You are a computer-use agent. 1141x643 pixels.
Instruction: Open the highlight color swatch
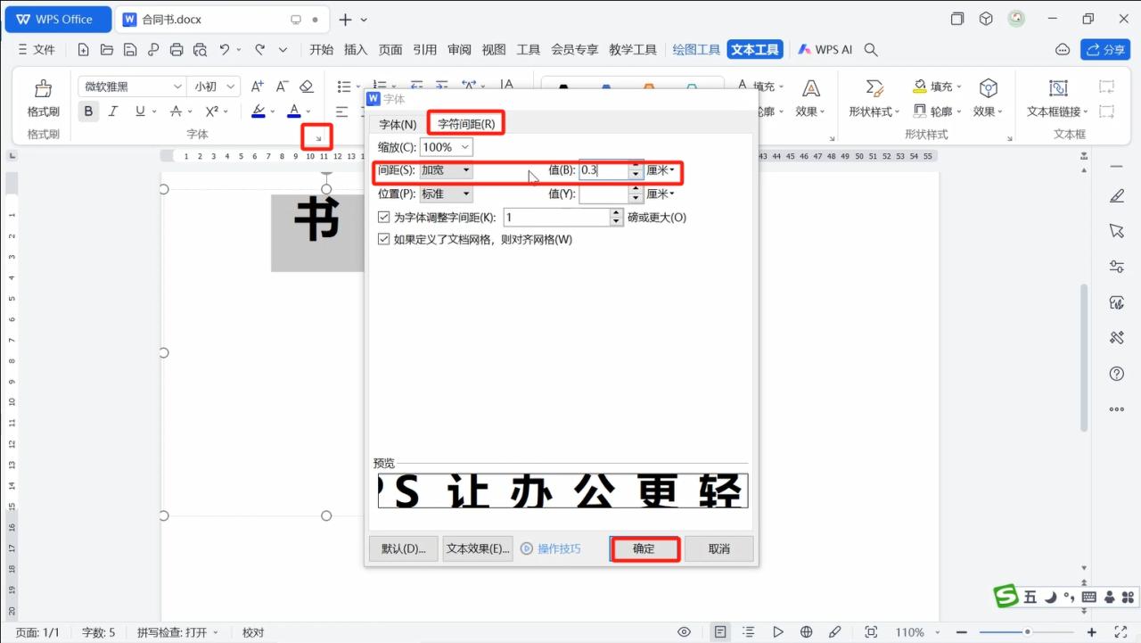[259, 111]
